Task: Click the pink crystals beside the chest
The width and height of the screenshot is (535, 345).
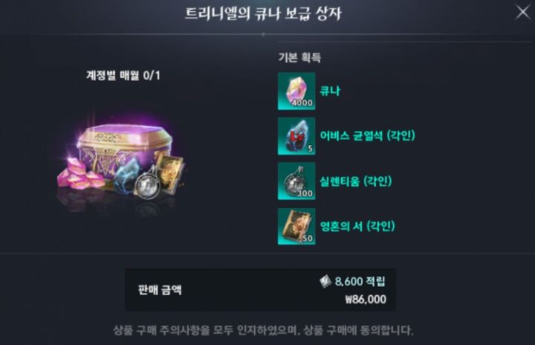Action: coord(80,173)
